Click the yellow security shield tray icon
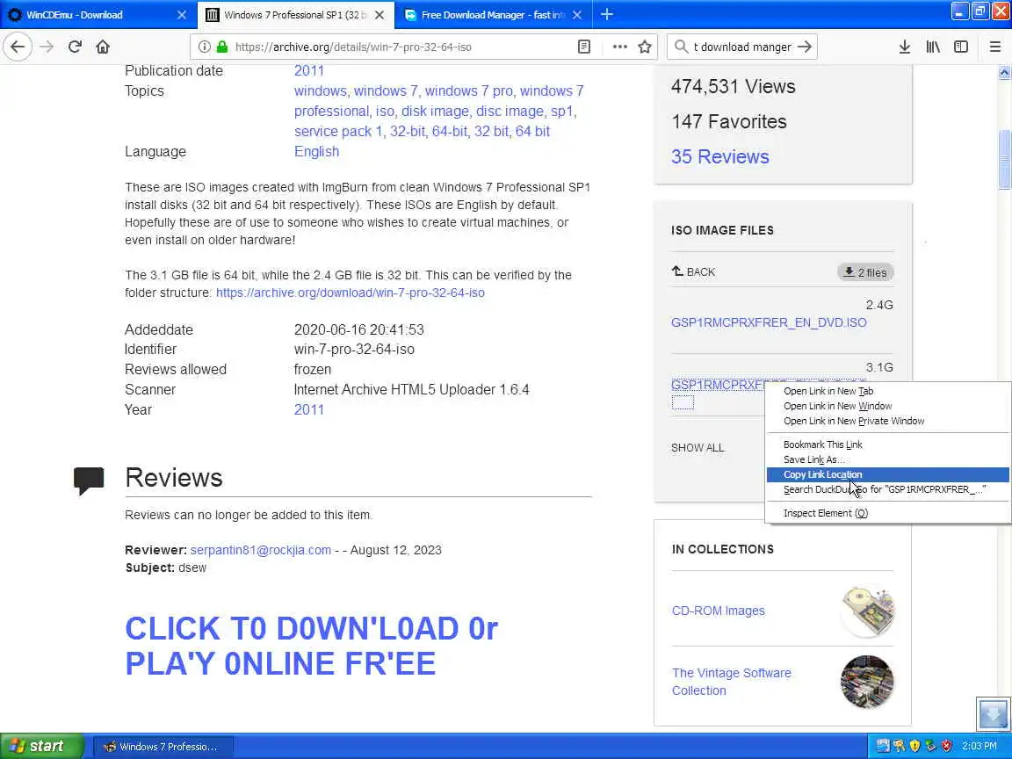The image size is (1012, 759). 914,746
